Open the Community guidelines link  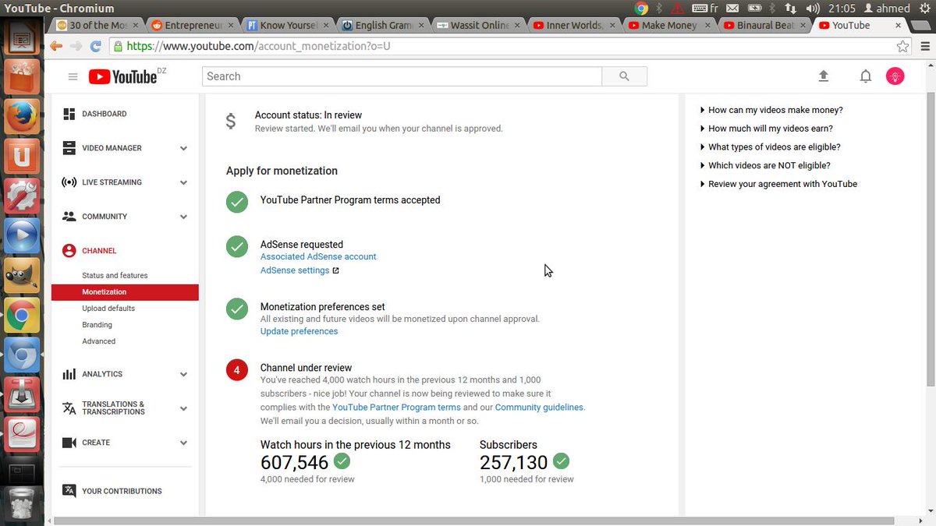point(539,407)
